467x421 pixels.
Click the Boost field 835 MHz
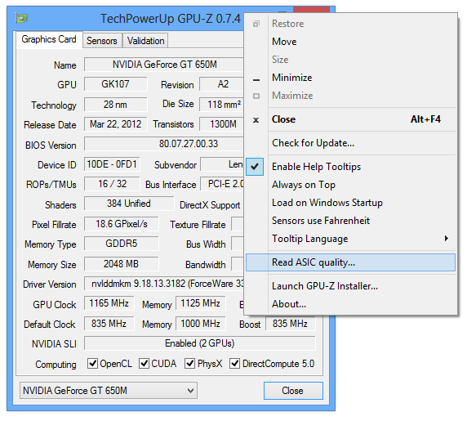click(x=291, y=324)
